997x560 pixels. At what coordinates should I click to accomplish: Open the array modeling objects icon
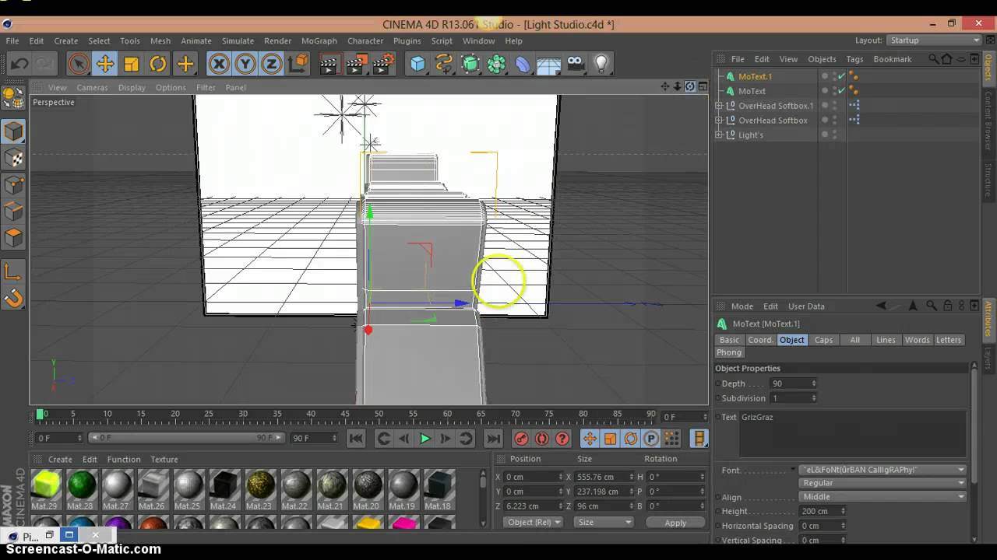(x=496, y=64)
